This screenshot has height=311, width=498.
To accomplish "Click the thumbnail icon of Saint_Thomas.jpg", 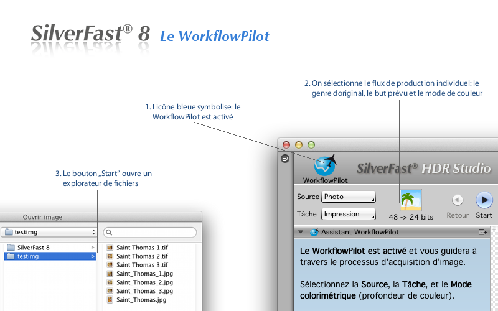I will click(110, 300).
